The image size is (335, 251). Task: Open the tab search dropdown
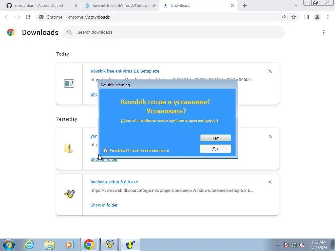tap(296, 6)
